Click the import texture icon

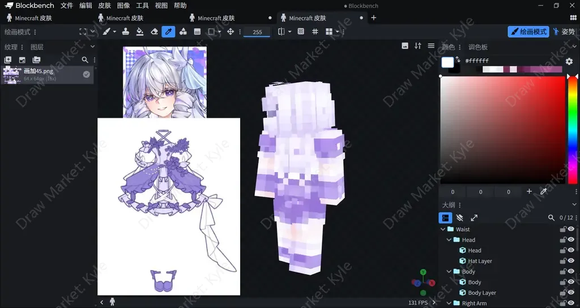pyautogui.click(x=22, y=60)
